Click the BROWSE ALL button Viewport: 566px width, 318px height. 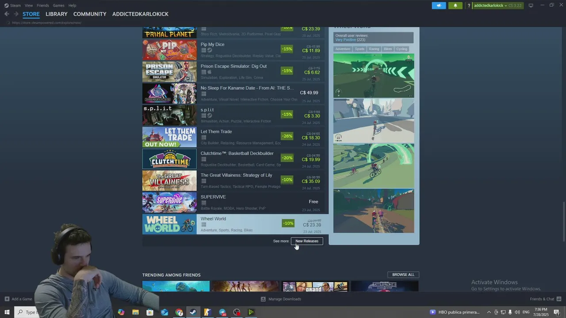(403, 275)
